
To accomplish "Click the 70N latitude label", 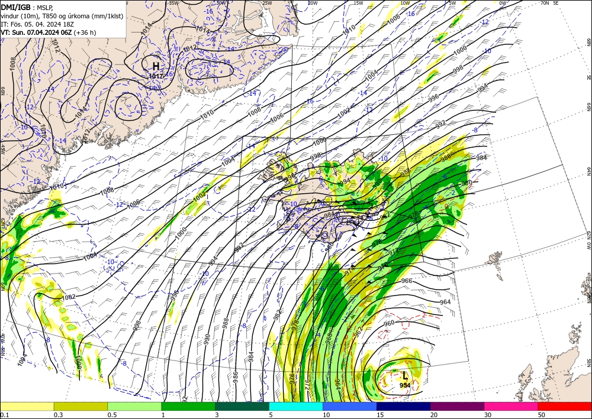I will (545, 3).
